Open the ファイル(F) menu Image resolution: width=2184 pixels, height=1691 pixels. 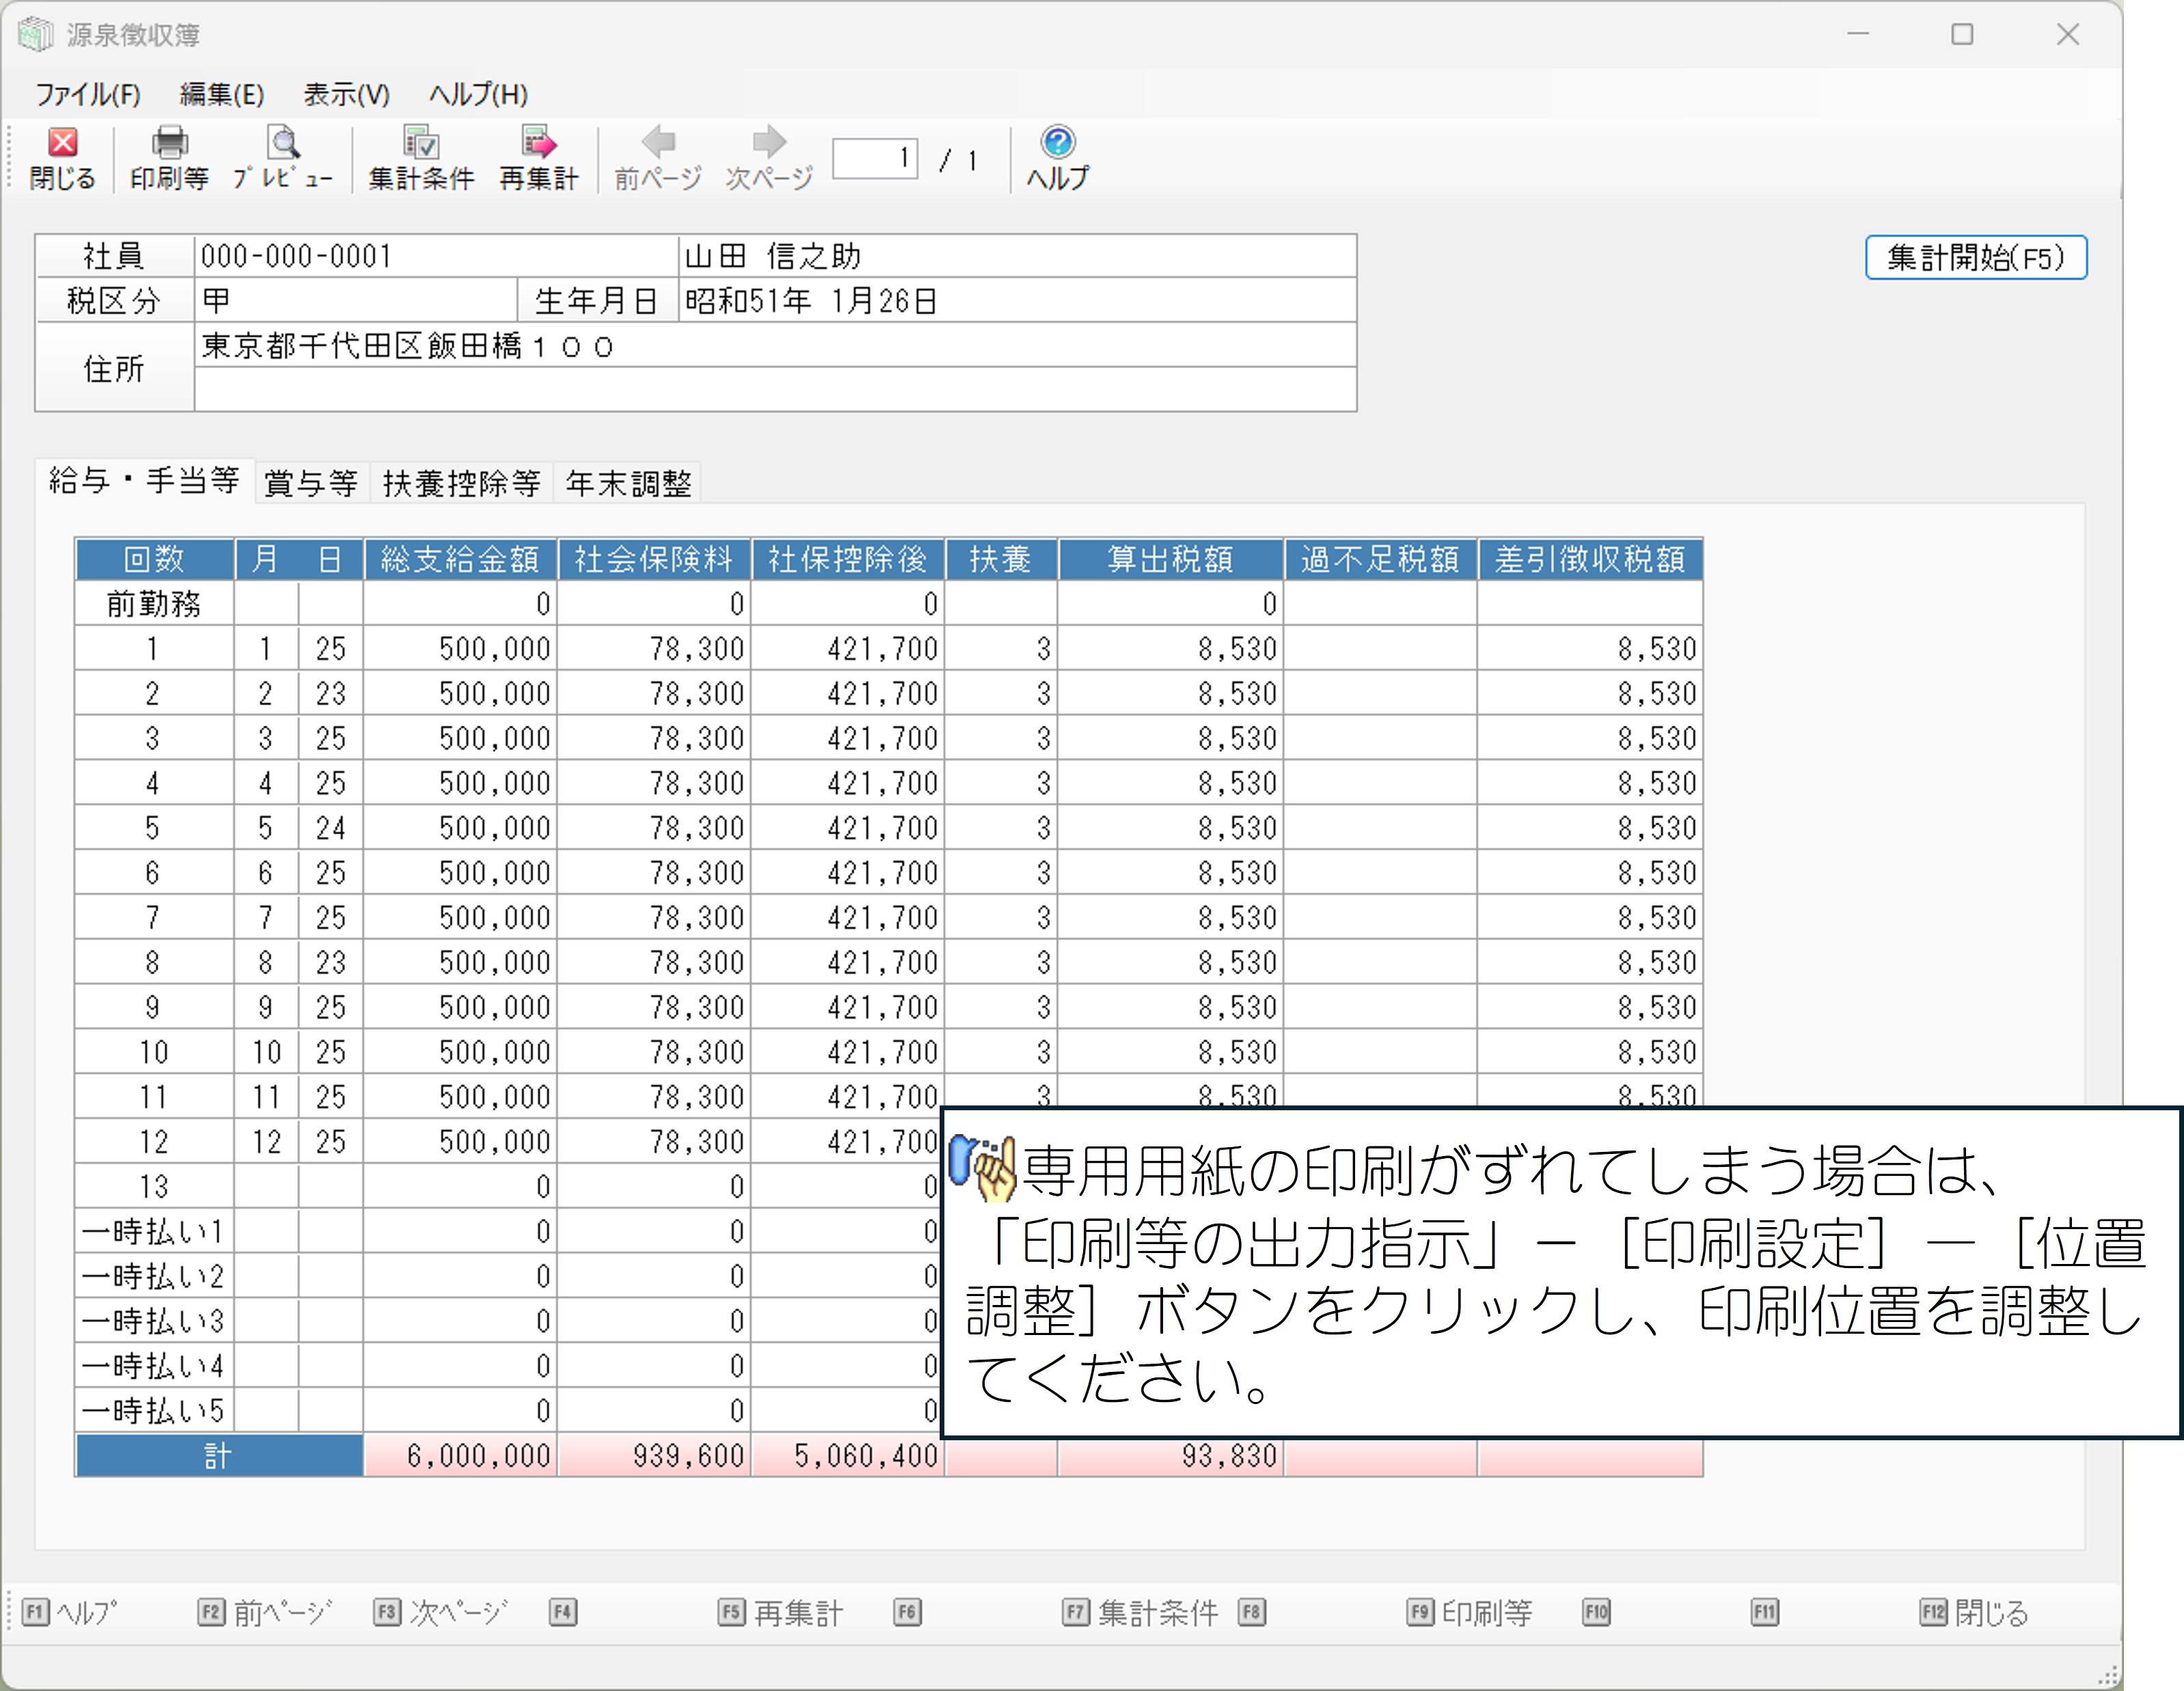point(88,94)
